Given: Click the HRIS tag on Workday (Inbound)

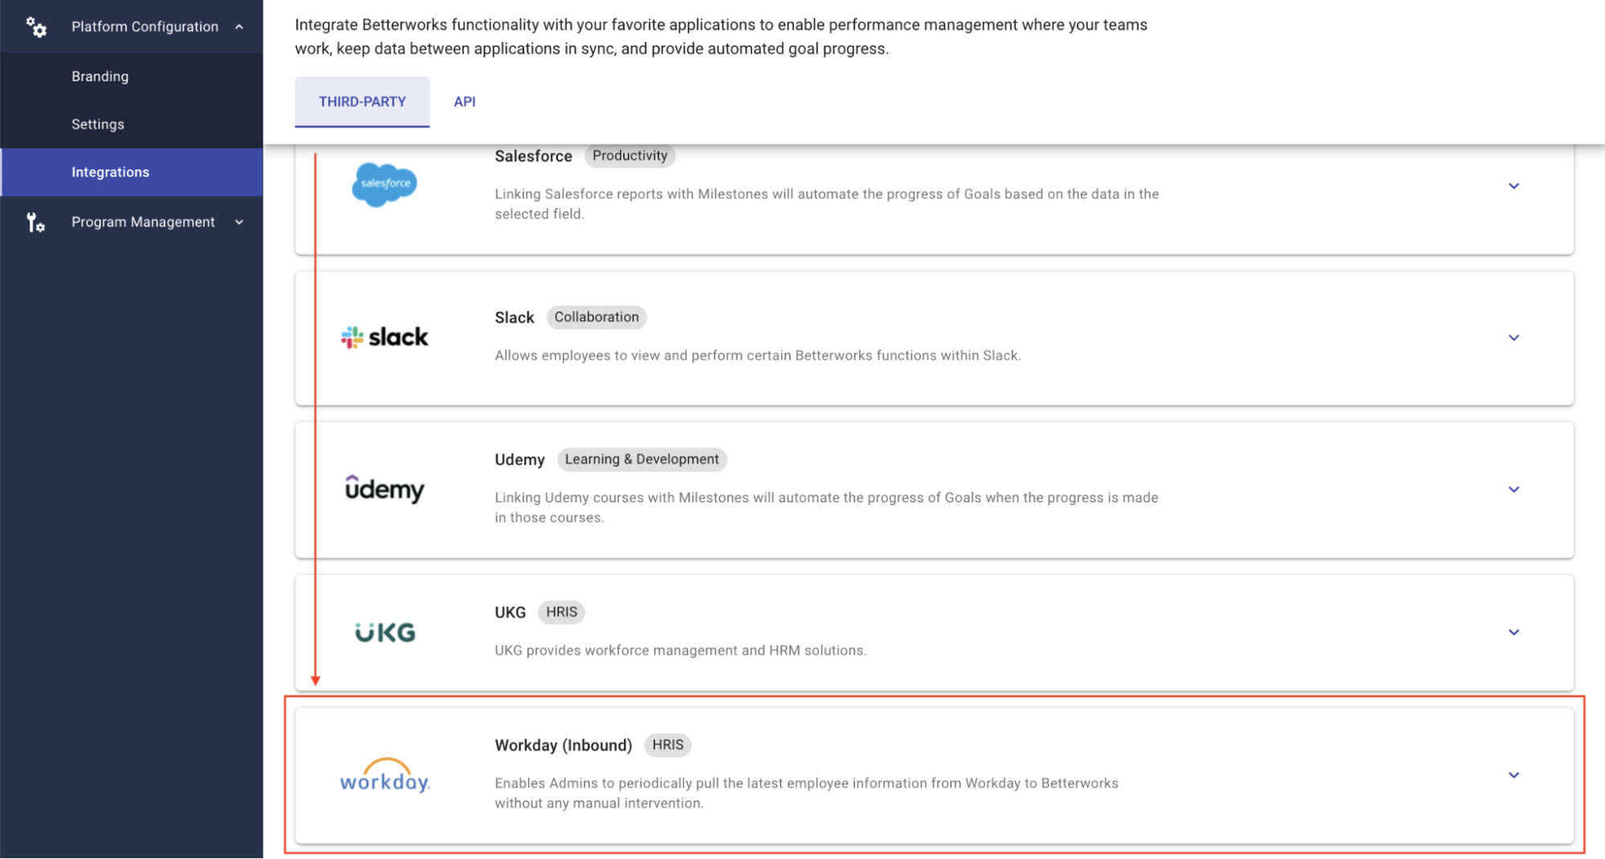Looking at the screenshot, I should [668, 745].
